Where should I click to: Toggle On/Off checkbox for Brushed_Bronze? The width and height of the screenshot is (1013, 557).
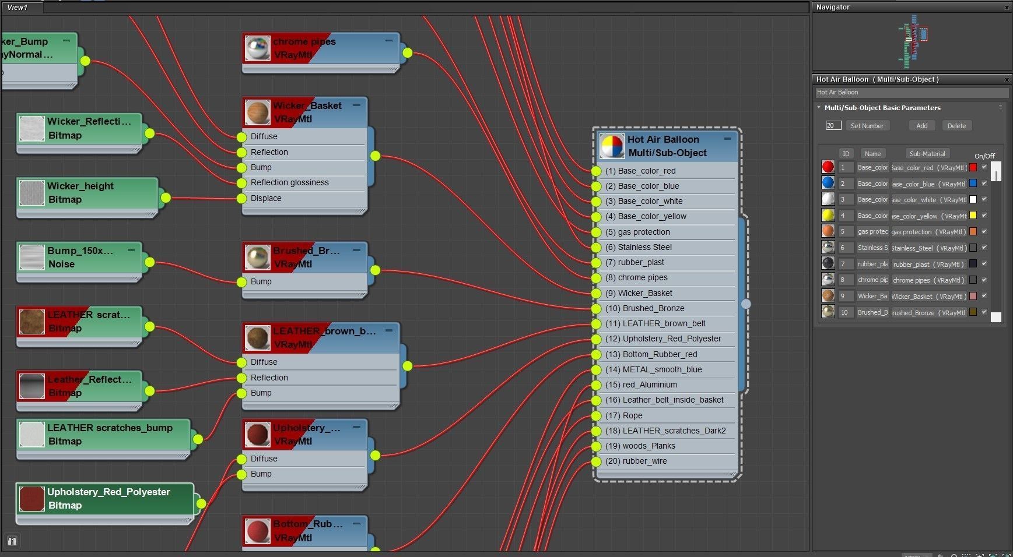tap(984, 312)
